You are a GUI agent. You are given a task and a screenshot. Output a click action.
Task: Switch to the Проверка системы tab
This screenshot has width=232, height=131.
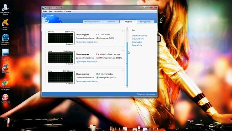(92, 22)
